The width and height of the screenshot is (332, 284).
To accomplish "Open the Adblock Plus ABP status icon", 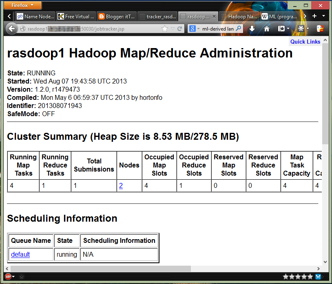I will click(x=8, y=276).
